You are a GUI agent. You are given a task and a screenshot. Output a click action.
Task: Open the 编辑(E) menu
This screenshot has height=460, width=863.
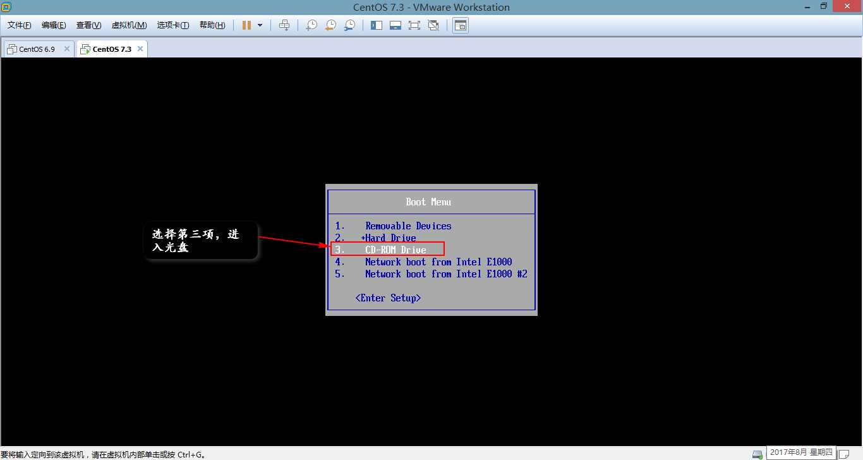pos(54,25)
